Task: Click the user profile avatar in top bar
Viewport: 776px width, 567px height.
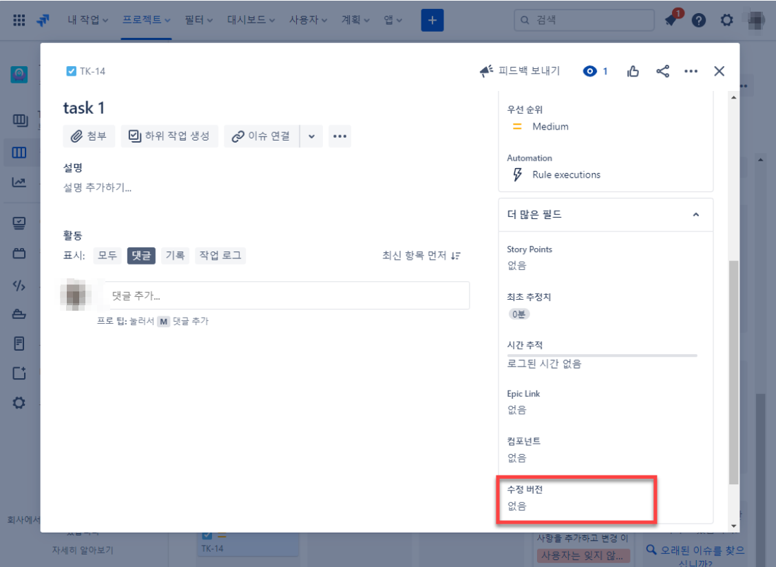Action: (756, 20)
